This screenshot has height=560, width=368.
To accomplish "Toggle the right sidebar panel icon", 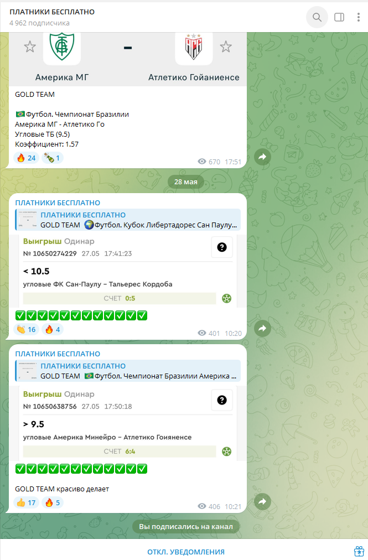I will [x=339, y=17].
